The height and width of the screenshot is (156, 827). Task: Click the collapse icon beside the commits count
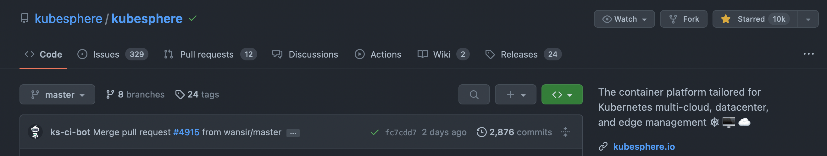[x=565, y=132]
